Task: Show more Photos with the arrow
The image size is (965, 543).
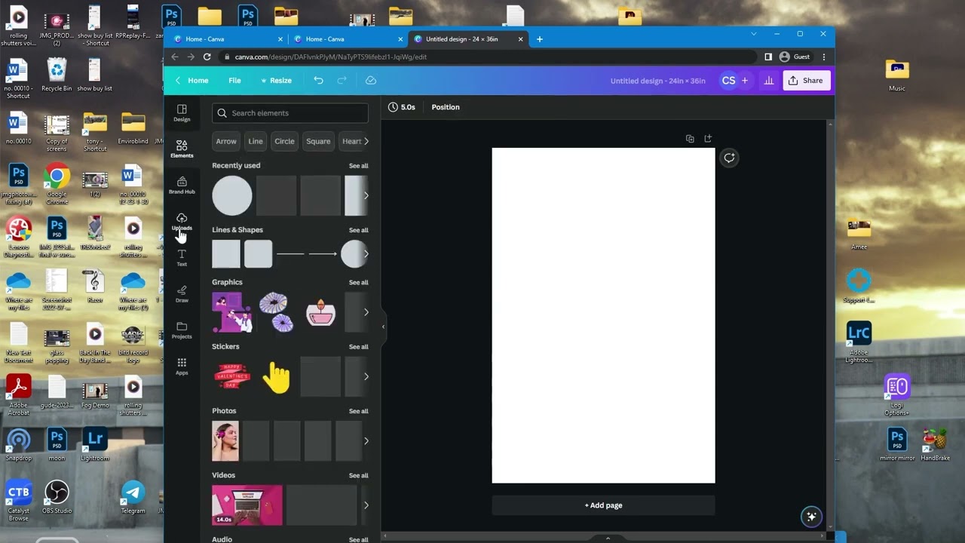Action: pos(366,441)
